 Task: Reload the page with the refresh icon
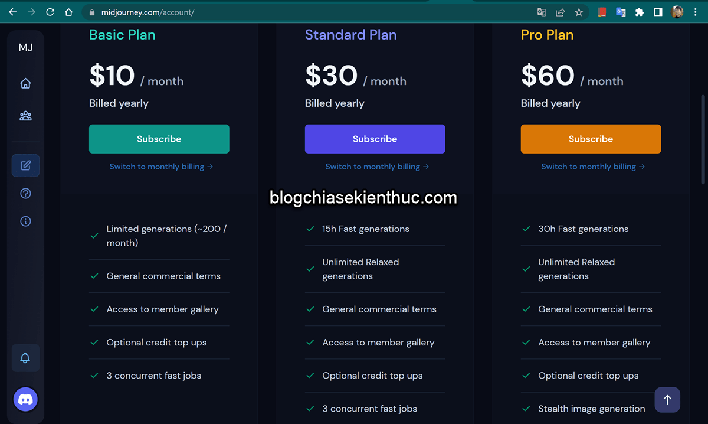pyautogui.click(x=50, y=12)
